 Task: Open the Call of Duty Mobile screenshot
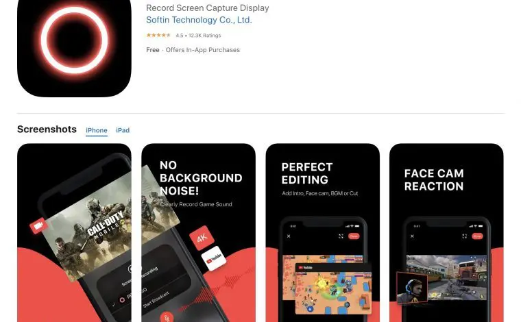click(x=74, y=233)
